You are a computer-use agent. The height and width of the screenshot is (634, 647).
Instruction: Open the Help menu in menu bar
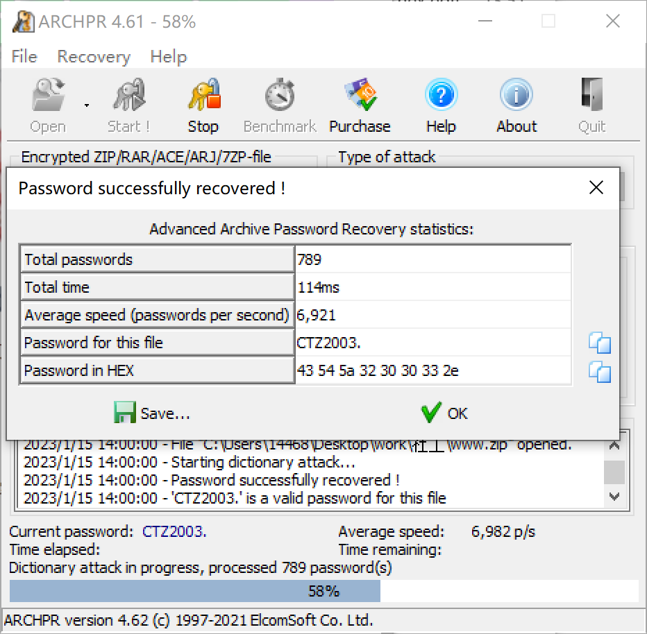pyautogui.click(x=169, y=56)
